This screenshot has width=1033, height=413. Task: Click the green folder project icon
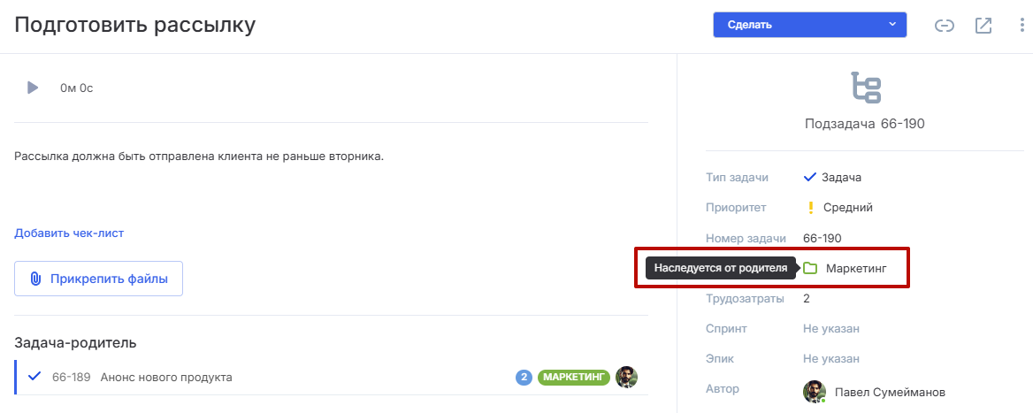[x=809, y=268]
